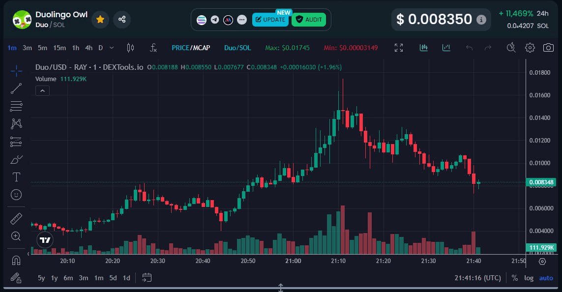Select the ruler measure tool
Screen dimensions: 562x292
16,219
